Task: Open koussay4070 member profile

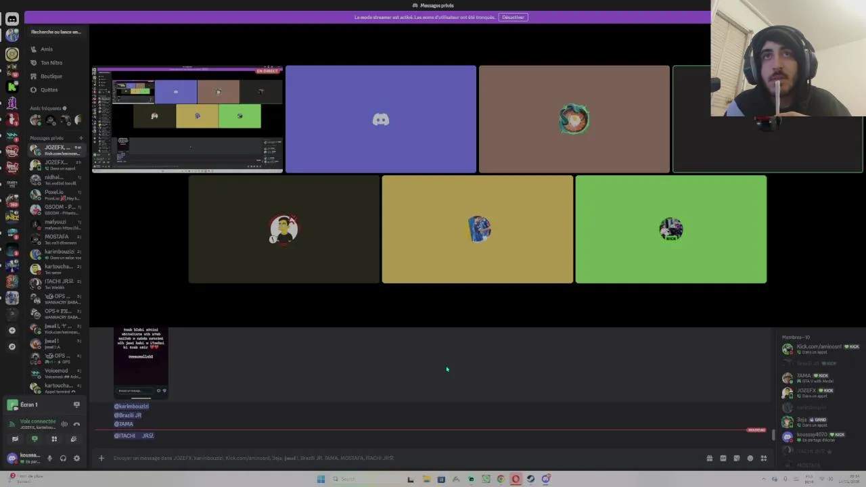Action: (821, 437)
